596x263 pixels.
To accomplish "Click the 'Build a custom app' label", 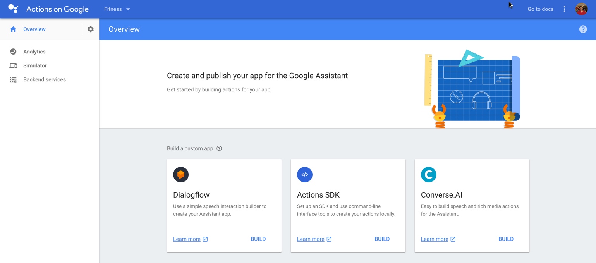I will pos(190,148).
